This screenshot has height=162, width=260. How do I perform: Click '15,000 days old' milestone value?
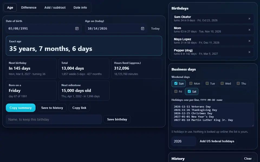point(76,91)
